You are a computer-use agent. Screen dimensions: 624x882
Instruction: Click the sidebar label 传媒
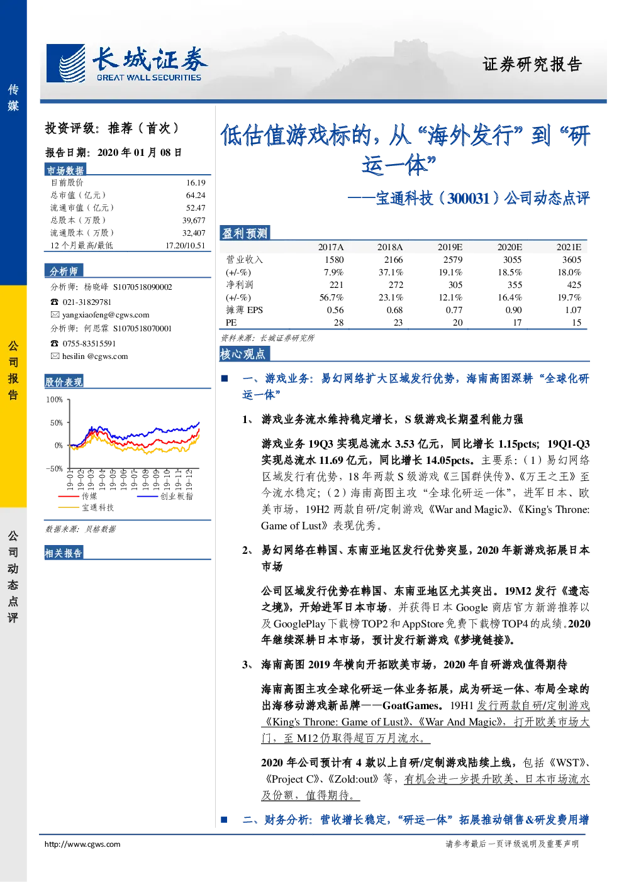point(13,97)
